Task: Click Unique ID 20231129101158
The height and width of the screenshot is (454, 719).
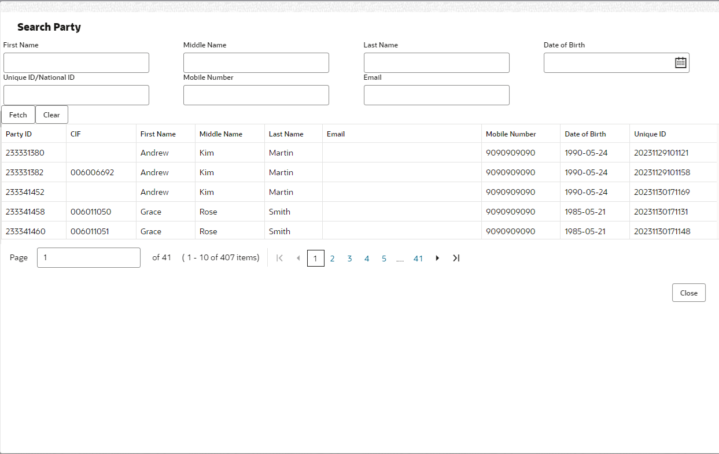Action: [662, 172]
